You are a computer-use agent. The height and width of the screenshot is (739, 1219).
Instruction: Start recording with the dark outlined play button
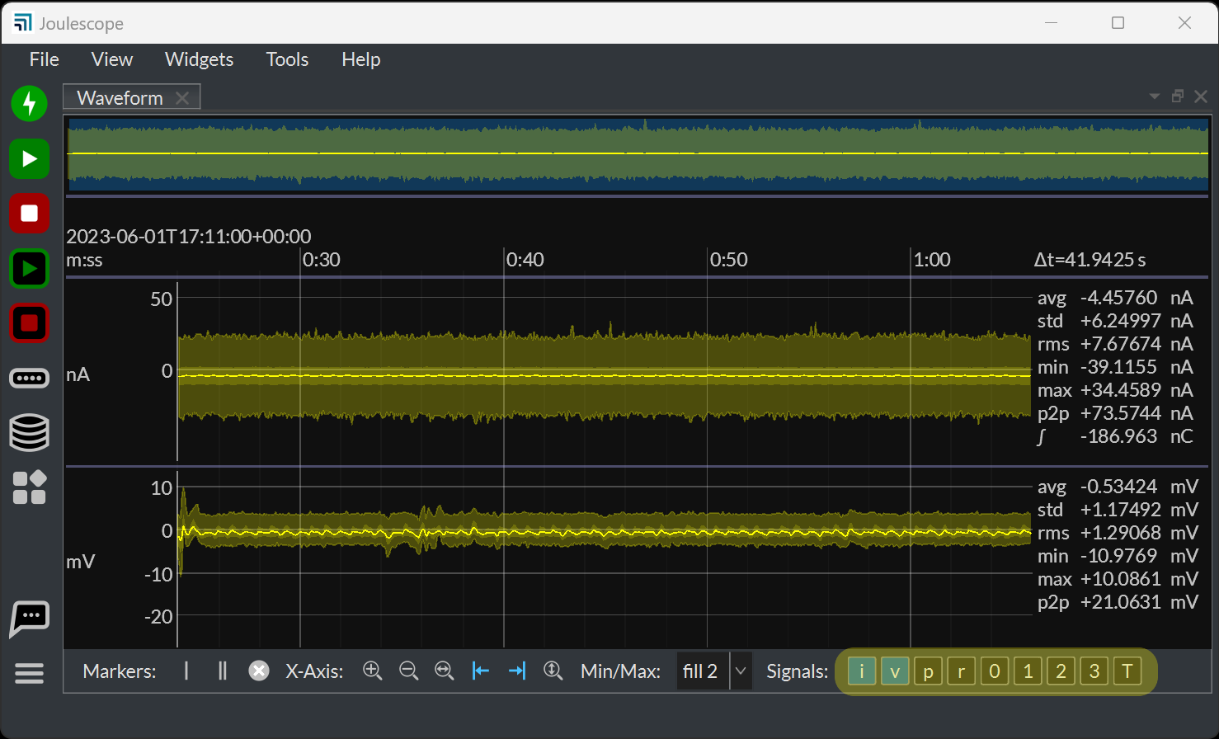[30, 269]
